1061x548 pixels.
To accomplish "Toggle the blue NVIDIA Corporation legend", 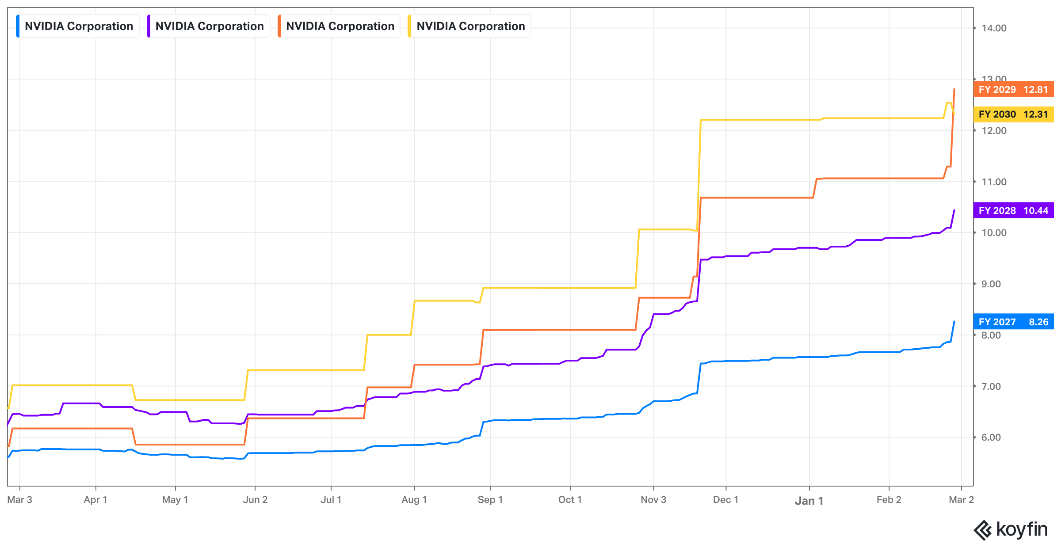I will (x=79, y=26).
